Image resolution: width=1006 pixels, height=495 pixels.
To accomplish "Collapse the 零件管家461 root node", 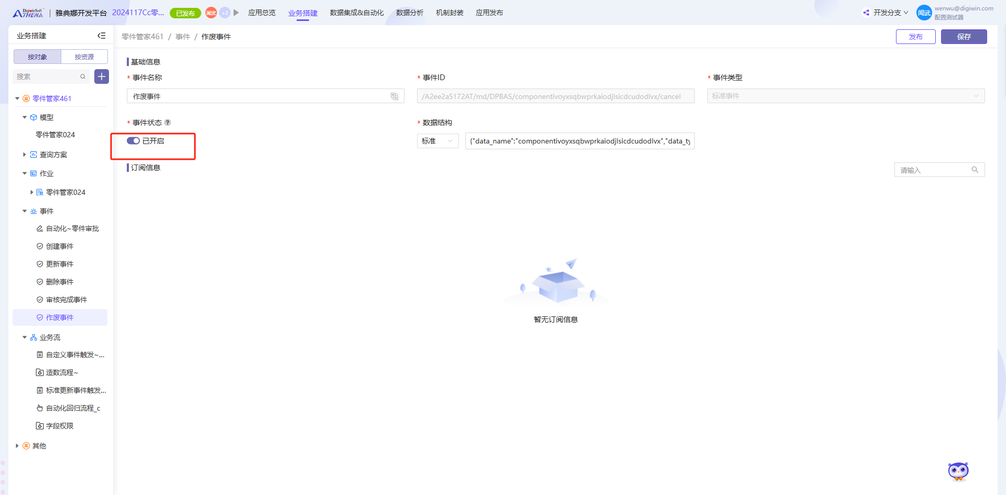I will [x=17, y=98].
